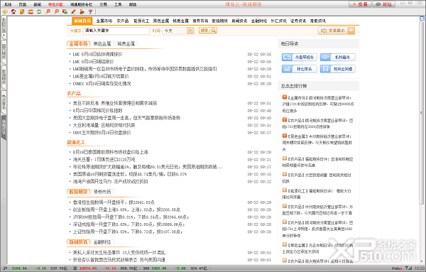Click the vertical scrollbar on the right
426x272 pixels.
pyautogui.click(x=422, y=113)
